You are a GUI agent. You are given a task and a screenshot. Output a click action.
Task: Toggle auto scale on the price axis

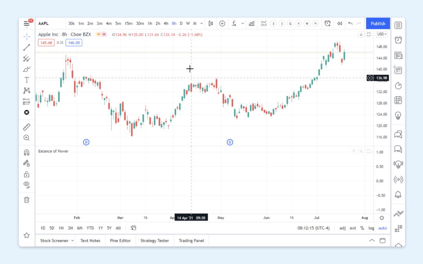click(x=382, y=228)
